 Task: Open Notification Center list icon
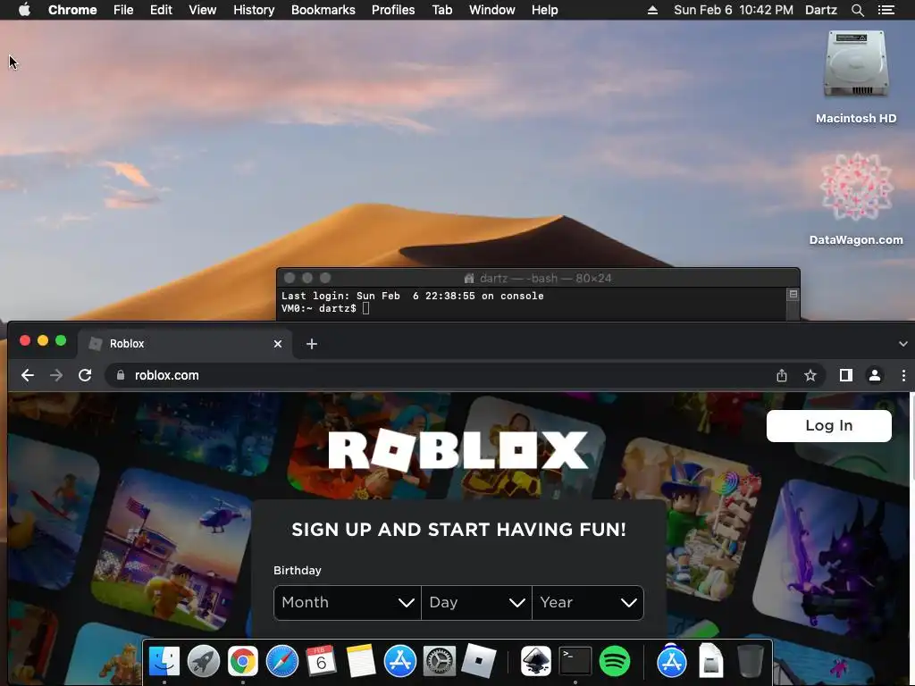(886, 10)
